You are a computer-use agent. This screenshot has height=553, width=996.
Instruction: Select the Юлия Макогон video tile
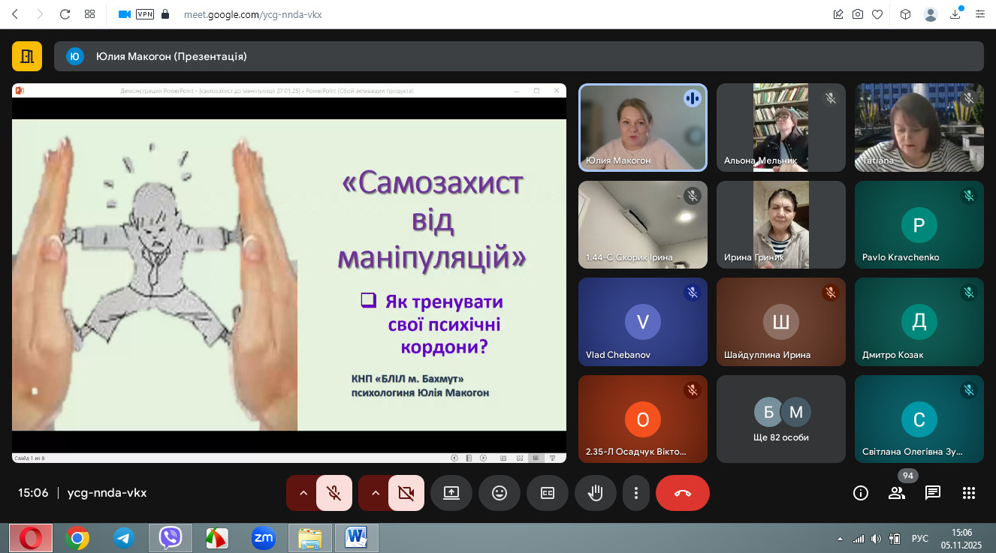[642, 128]
